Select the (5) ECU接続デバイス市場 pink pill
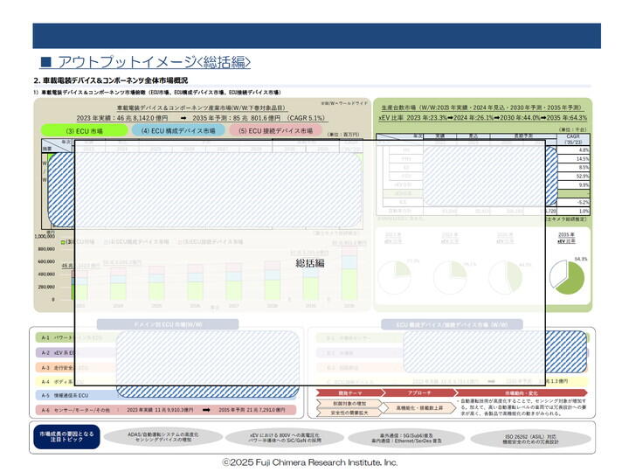This screenshot has width=629, height=472. pos(275,131)
